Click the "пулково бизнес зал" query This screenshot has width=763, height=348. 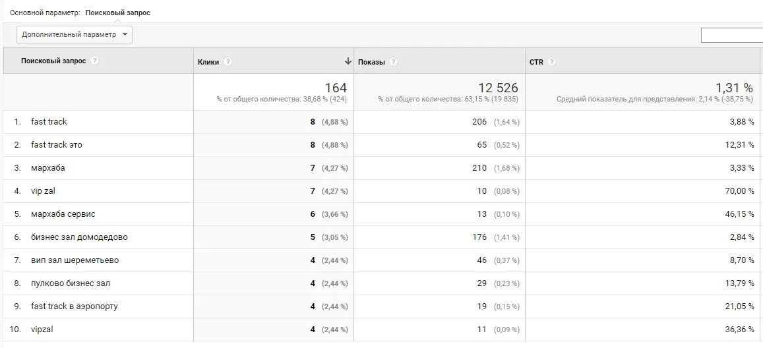[x=71, y=283]
